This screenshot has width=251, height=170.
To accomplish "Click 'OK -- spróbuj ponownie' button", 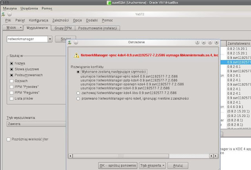I will [118, 166].
